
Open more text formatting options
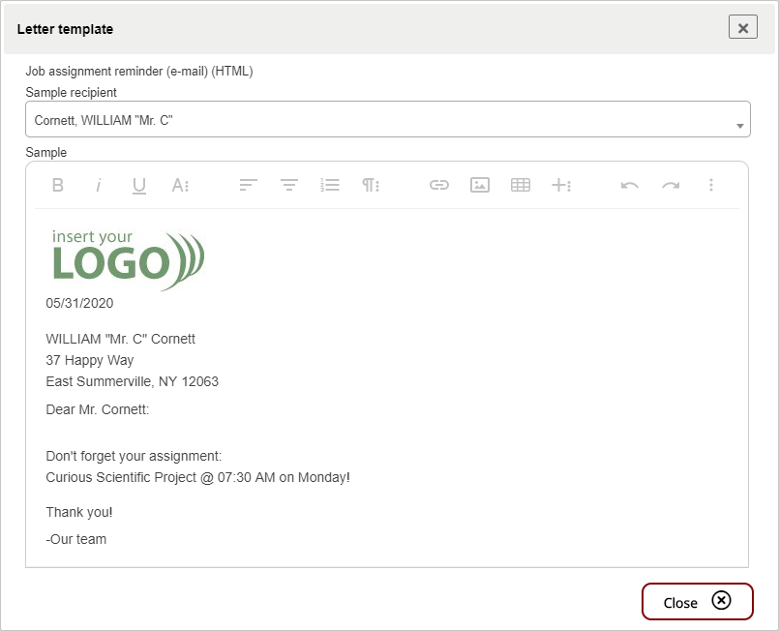(180, 185)
